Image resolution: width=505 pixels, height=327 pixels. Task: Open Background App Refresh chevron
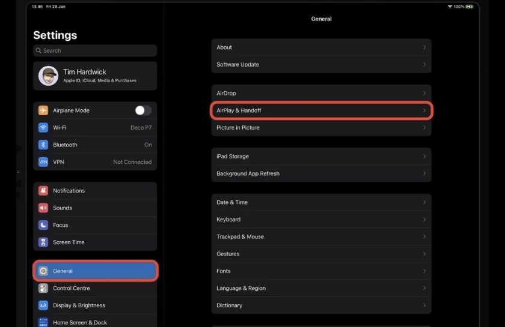(424, 173)
